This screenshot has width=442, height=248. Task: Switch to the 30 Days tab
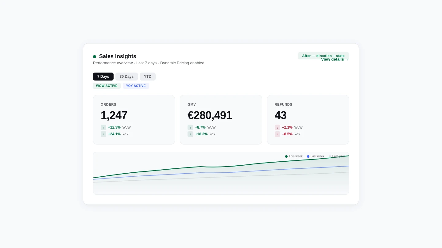(x=126, y=77)
